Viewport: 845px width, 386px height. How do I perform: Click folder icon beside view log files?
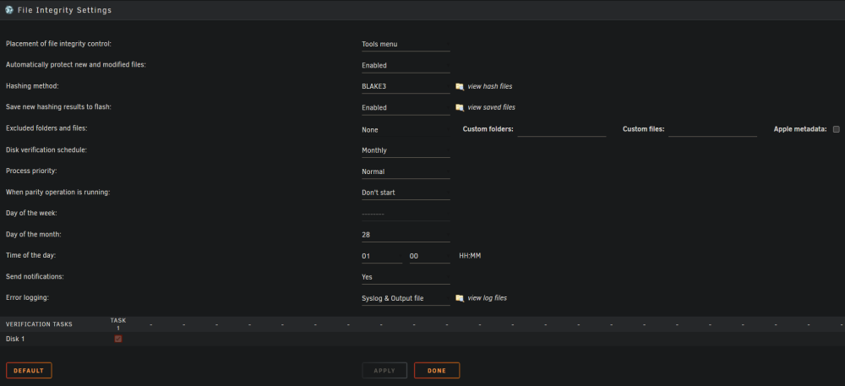tap(460, 297)
